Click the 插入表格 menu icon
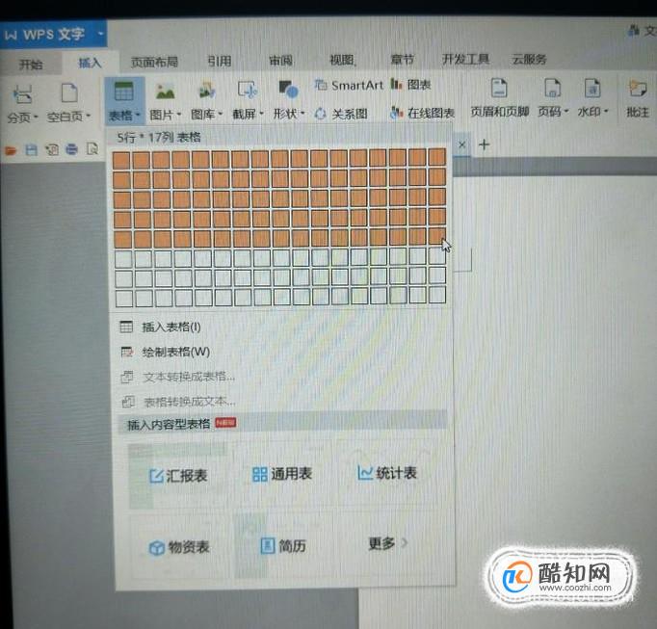This screenshot has height=629, width=657. point(126,327)
